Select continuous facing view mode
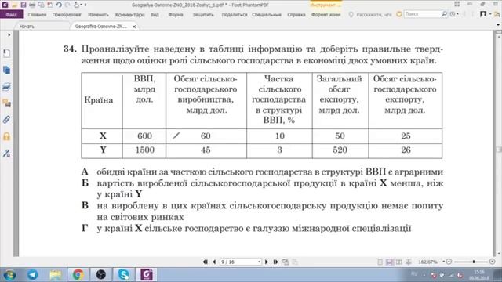The height and width of the screenshot is (282, 502). coord(408,262)
